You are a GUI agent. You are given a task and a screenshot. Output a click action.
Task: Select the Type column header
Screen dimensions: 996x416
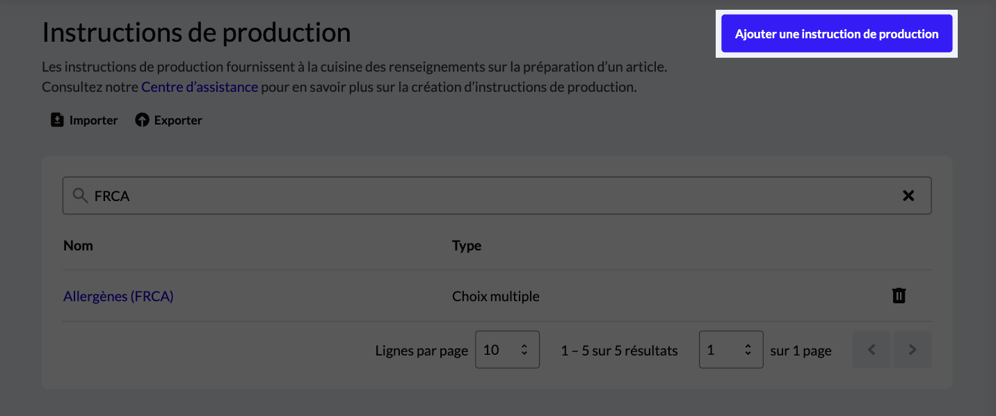467,246
